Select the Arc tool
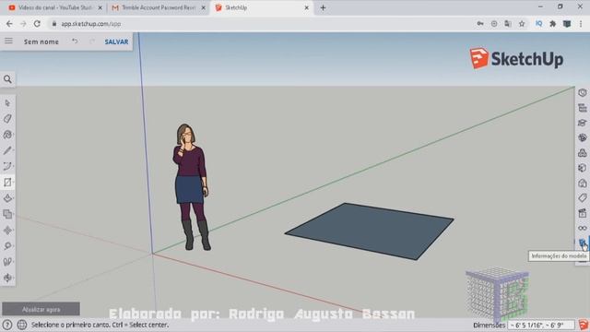590x332 pixels. pos(7,166)
